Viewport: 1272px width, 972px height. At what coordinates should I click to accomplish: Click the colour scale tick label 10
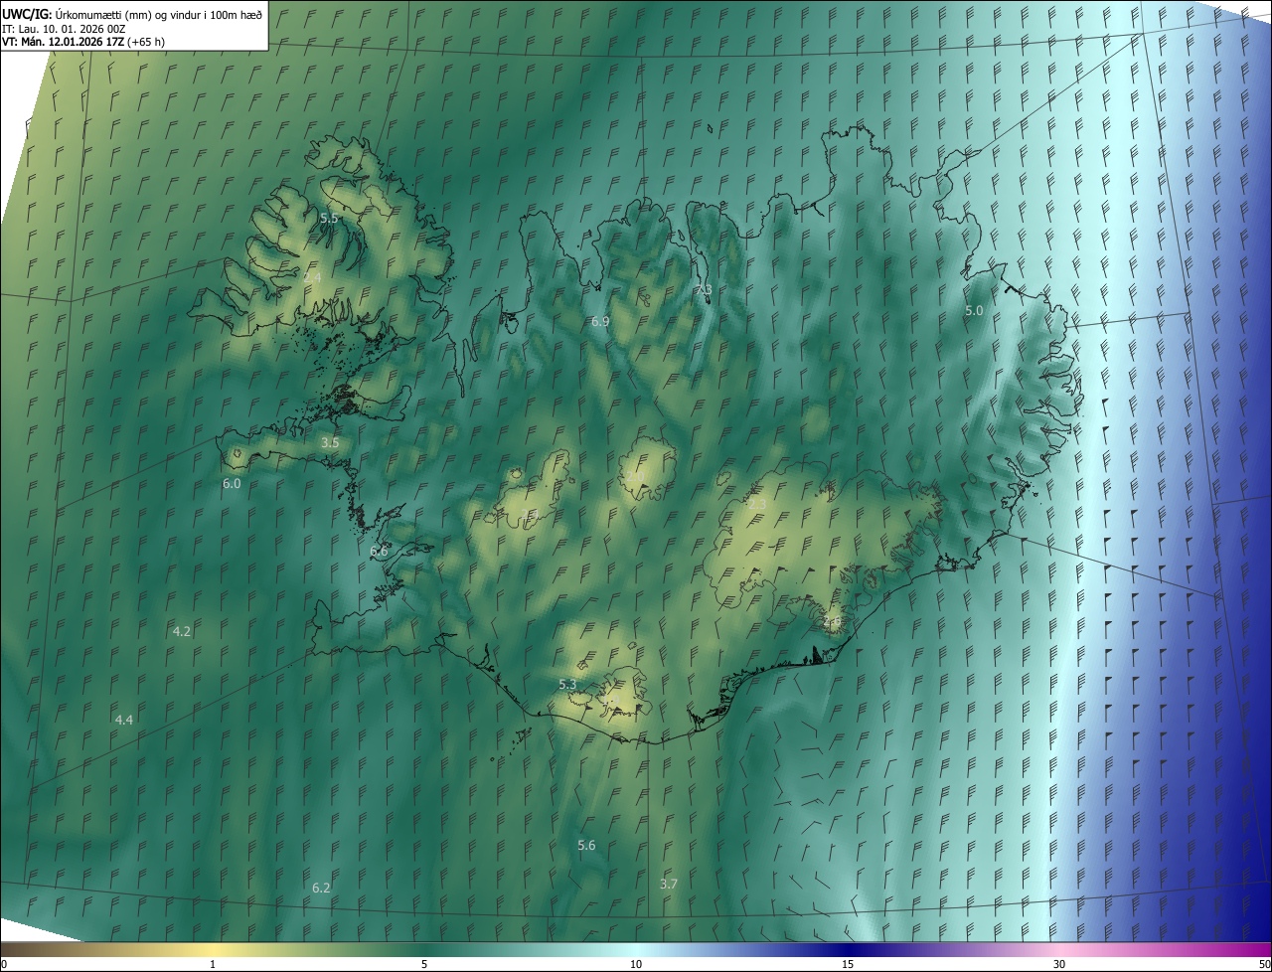pyautogui.click(x=636, y=964)
